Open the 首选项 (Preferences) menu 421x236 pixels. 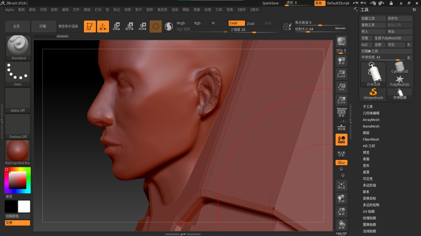pyautogui.click(x=162, y=10)
